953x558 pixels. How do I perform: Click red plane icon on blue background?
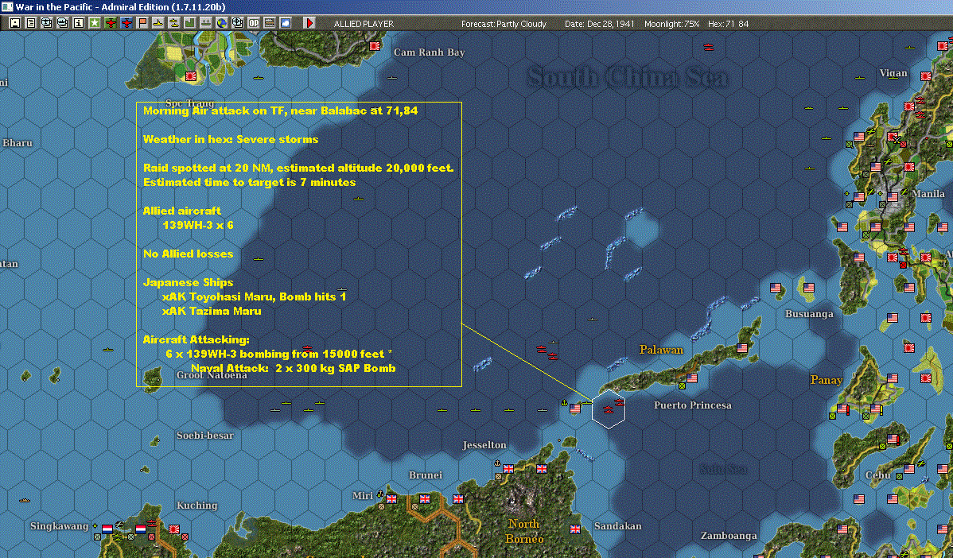pos(126,23)
